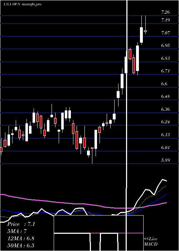Click the 7.26 price axis label
Image resolution: width=179 pixels, height=251 pixels.
[x=165, y=12]
